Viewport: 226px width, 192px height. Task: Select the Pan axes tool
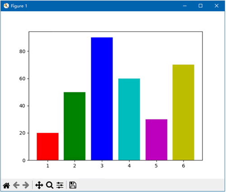pyautogui.click(x=39, y=185)
